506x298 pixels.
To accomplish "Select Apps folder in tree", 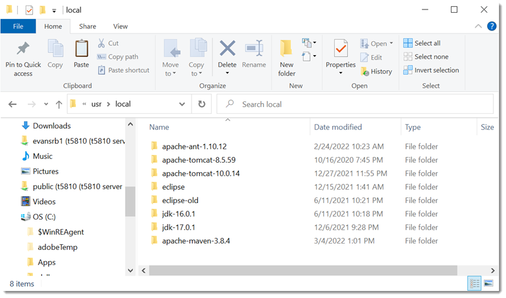I will pos(42,262).
